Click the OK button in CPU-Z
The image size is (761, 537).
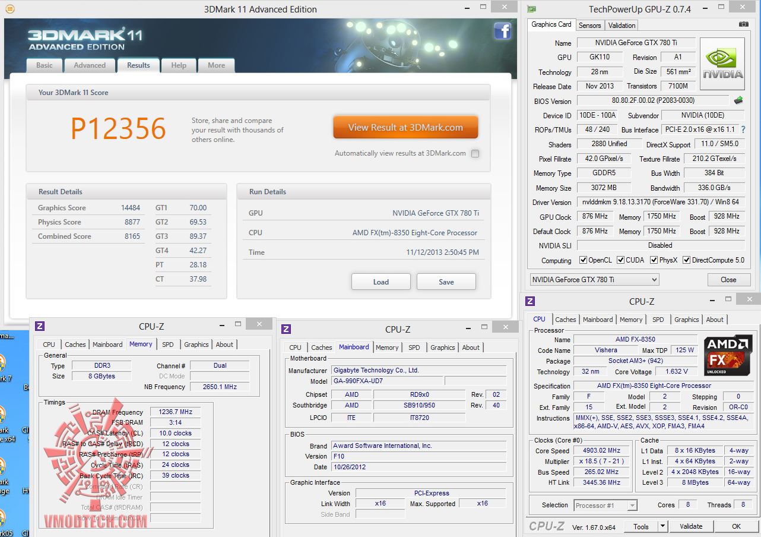click(x=736, y=526)
